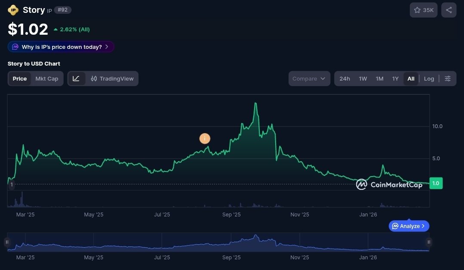Expand the Compare dropdown
Screen dimensions: 464x270
pyautogui.click(x=309, y=79)
